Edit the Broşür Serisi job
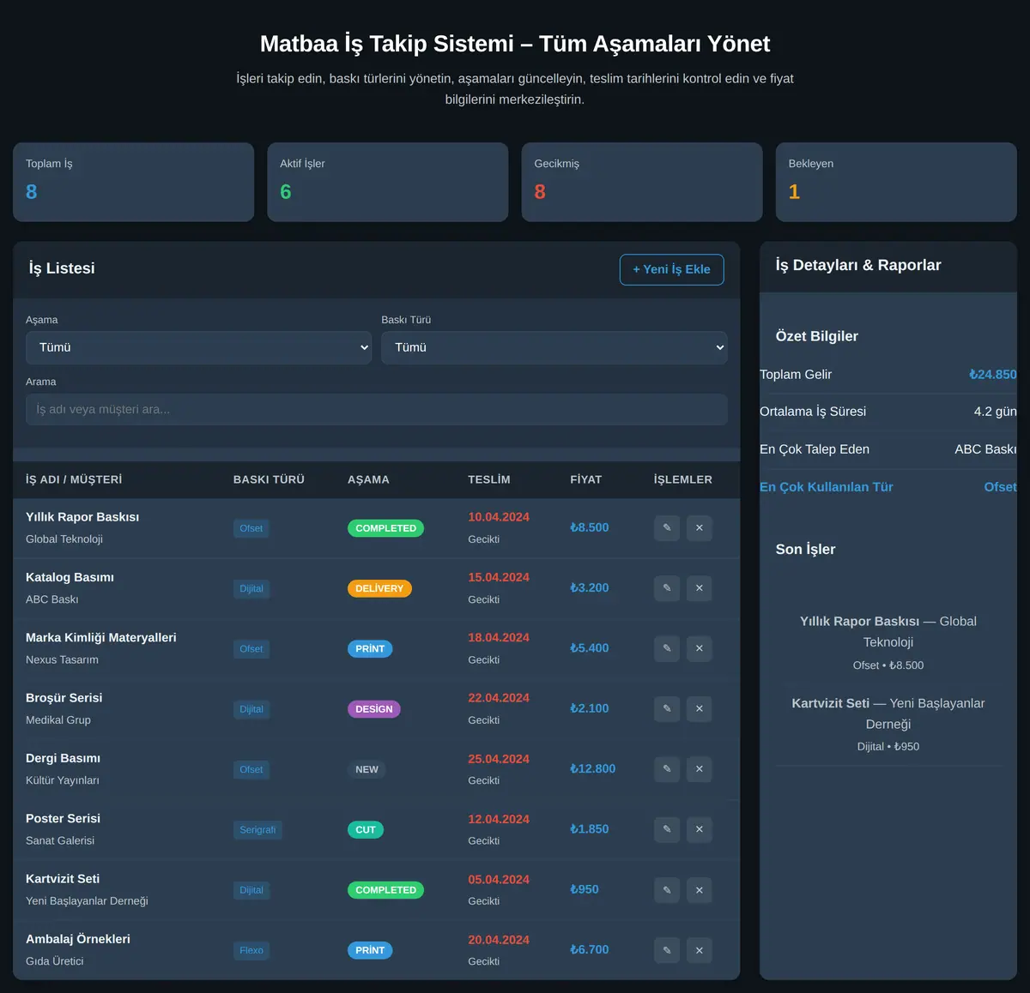This screenshot has width=1030, height=993. point(667,709)
